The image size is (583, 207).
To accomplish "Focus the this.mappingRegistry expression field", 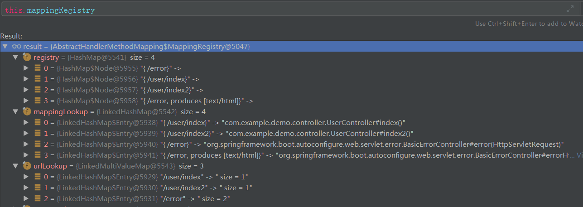I will pyautogui.click(x=272, y=10).
